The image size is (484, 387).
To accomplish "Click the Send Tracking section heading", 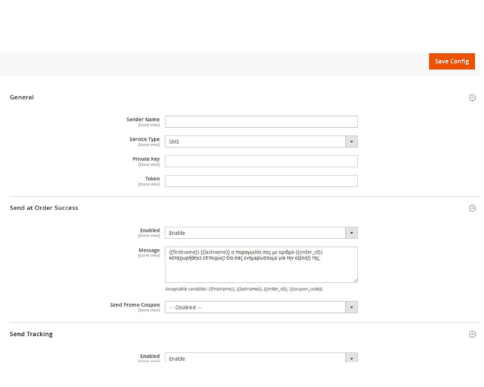I will 31,334.
